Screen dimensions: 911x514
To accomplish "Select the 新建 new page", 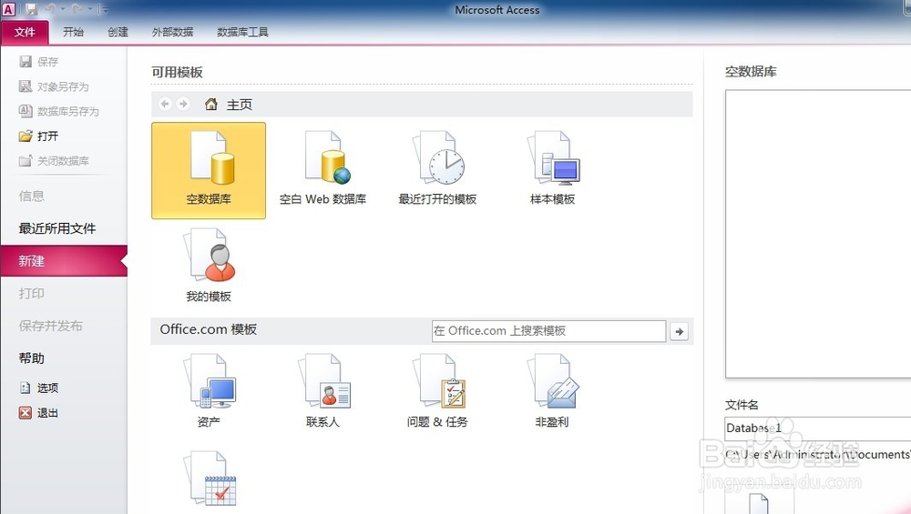I will pos(64,261).
